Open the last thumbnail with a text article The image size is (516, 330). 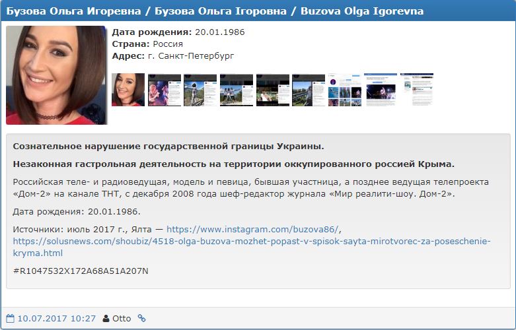(x=417, y=90)
